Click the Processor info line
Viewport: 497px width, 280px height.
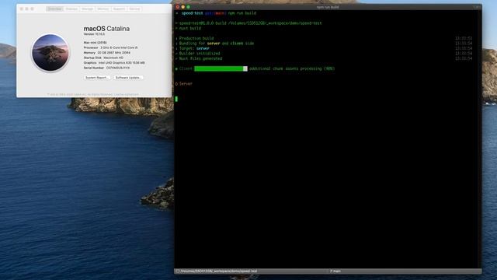(110, 47)
